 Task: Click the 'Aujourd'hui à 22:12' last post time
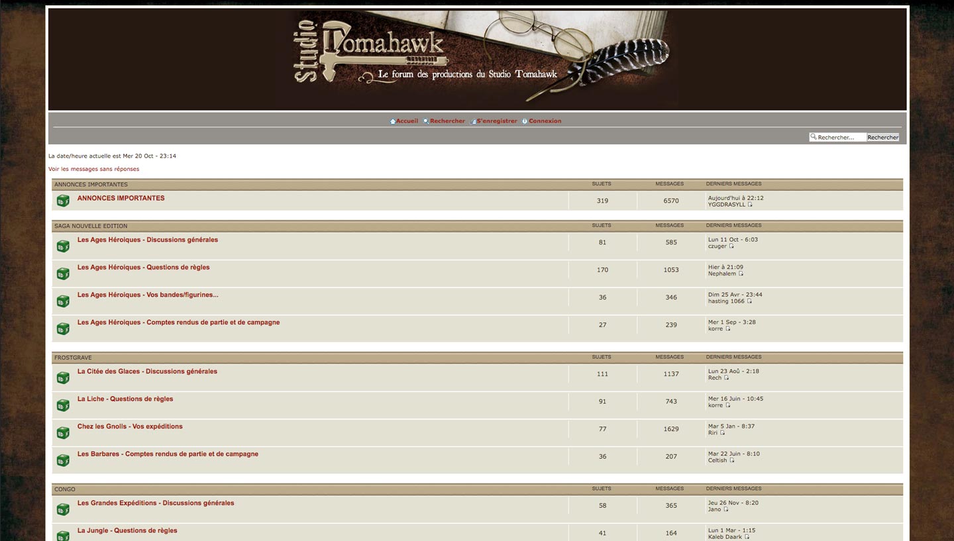(736, 198)
